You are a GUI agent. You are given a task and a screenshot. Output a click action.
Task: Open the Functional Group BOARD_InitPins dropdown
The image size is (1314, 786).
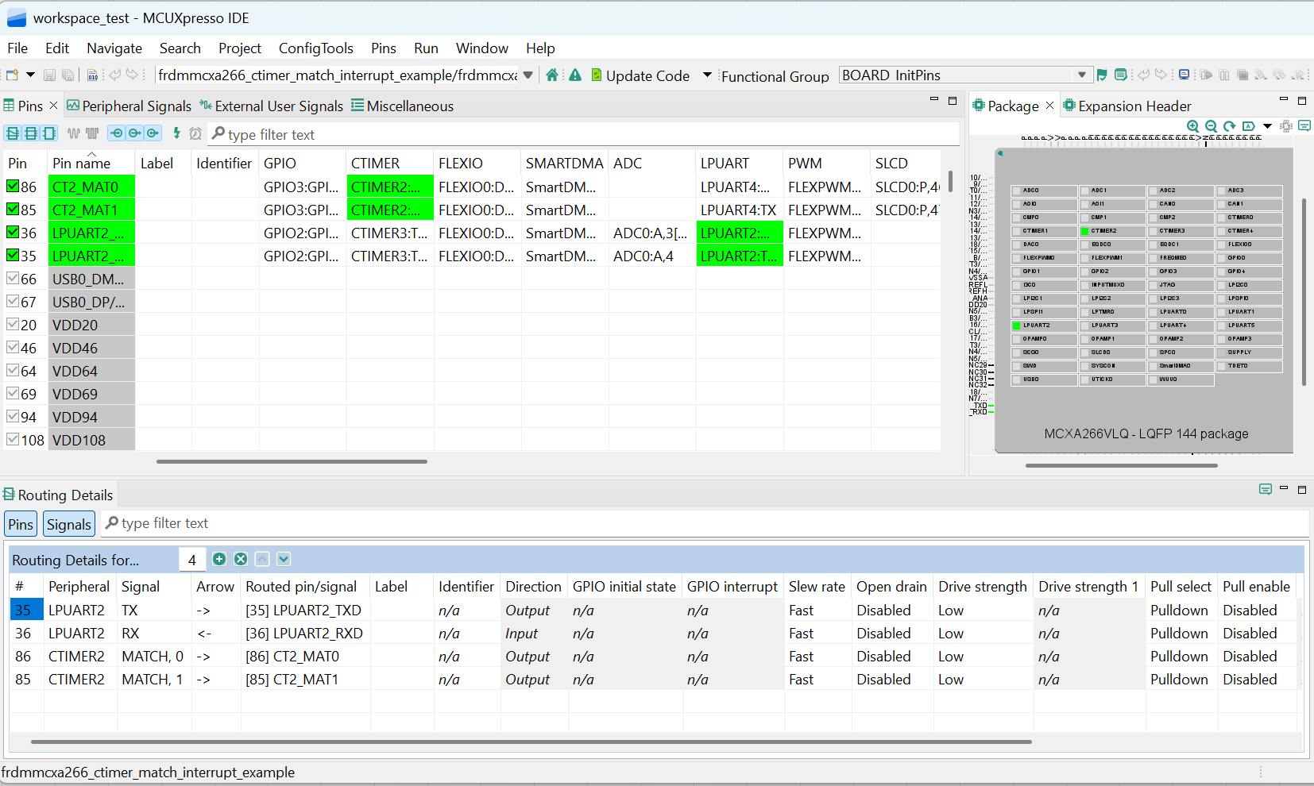(x=1084, y=75)
